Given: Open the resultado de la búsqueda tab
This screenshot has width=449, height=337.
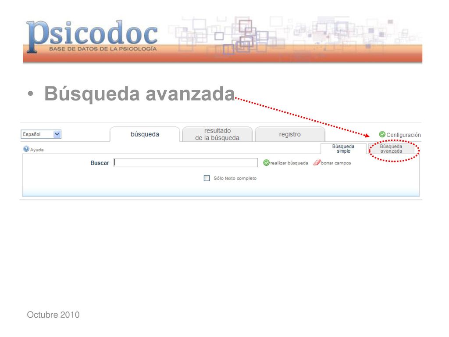Looking at the screenshot, I should point(217,134).
